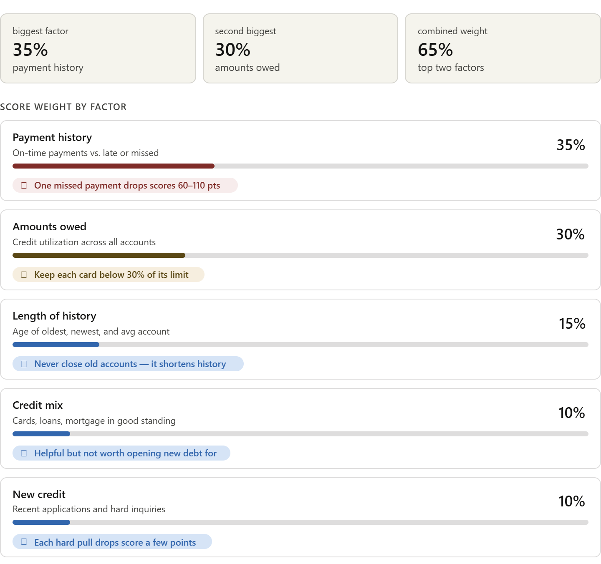This screenshot has height=564, width=601.
Task: Click the 15% value for Length of history
Action: 572,323
